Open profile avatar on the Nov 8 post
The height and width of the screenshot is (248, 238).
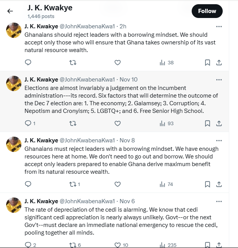[x=14, y=144]
